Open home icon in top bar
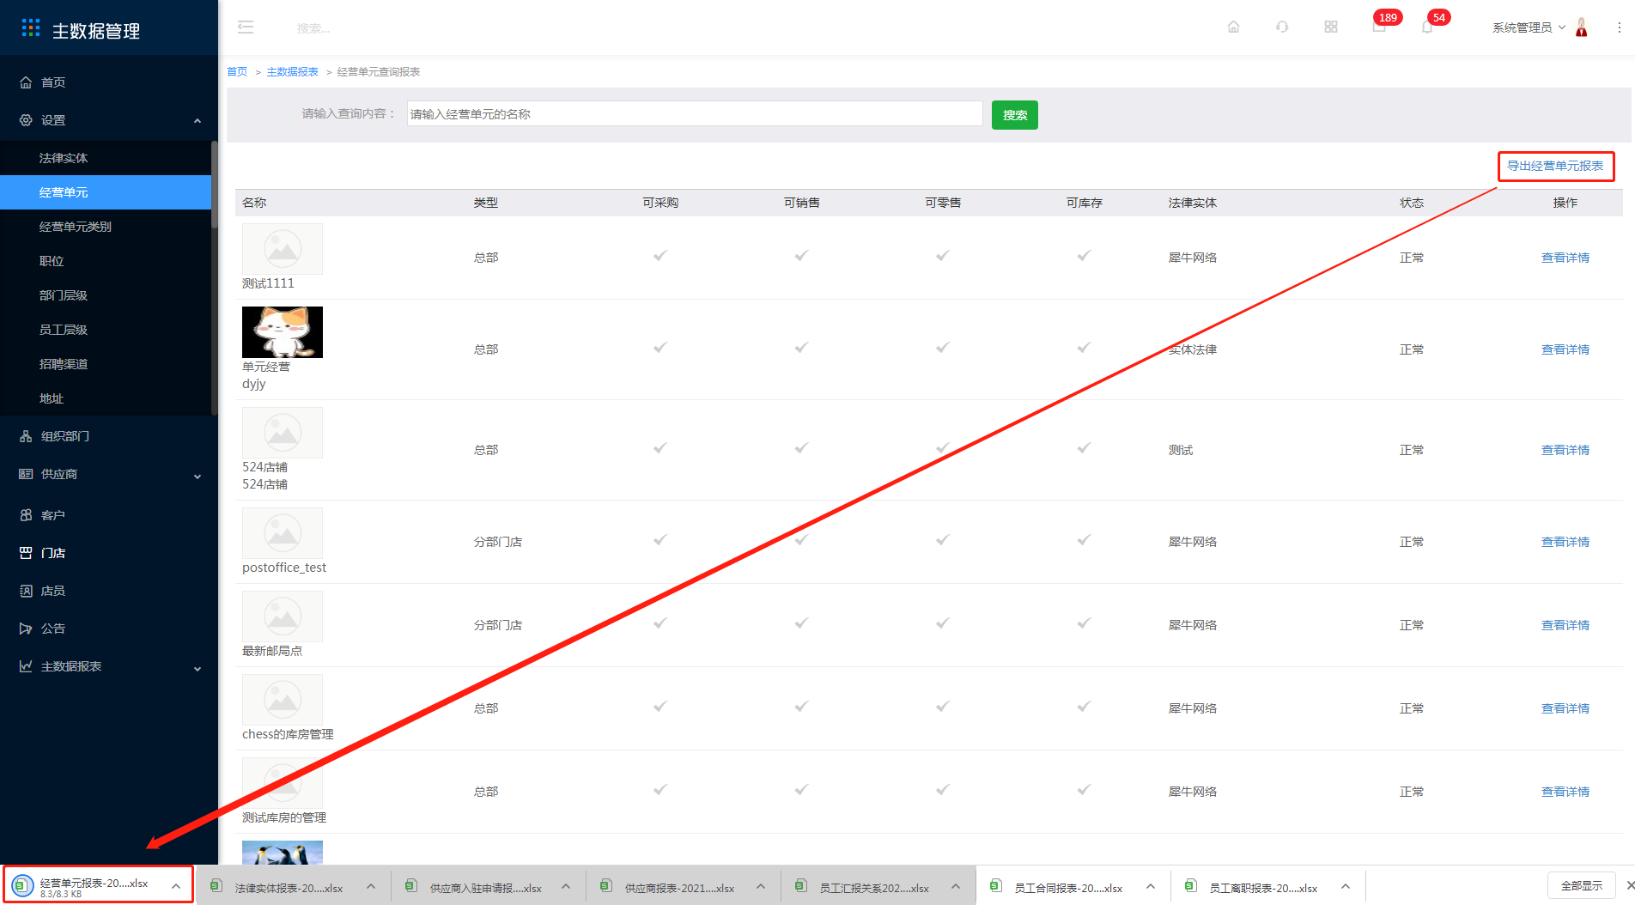Screen dimensions: 1635x905 pyautogui.click(x=1233, y=27)
